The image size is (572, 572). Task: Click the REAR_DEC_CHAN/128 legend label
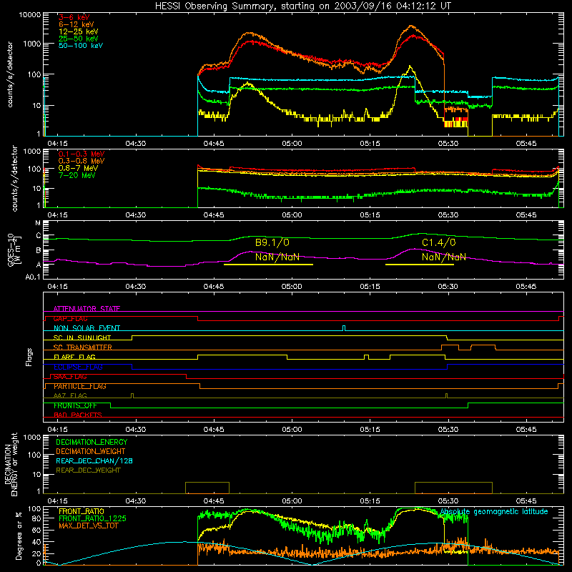pos(94,460)
